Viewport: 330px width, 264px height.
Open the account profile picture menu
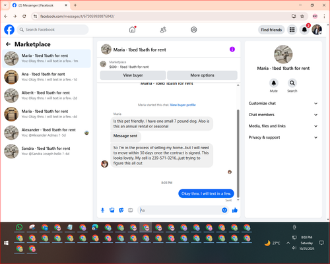tap(317, 30)
